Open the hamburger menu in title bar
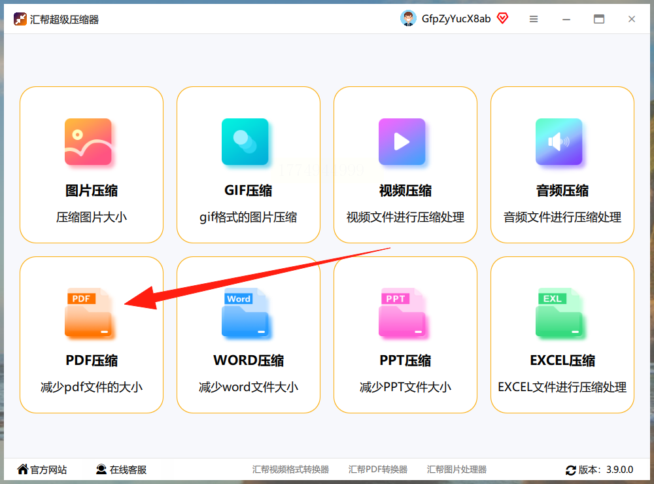The image size is (654, 484). click(534, 19)
